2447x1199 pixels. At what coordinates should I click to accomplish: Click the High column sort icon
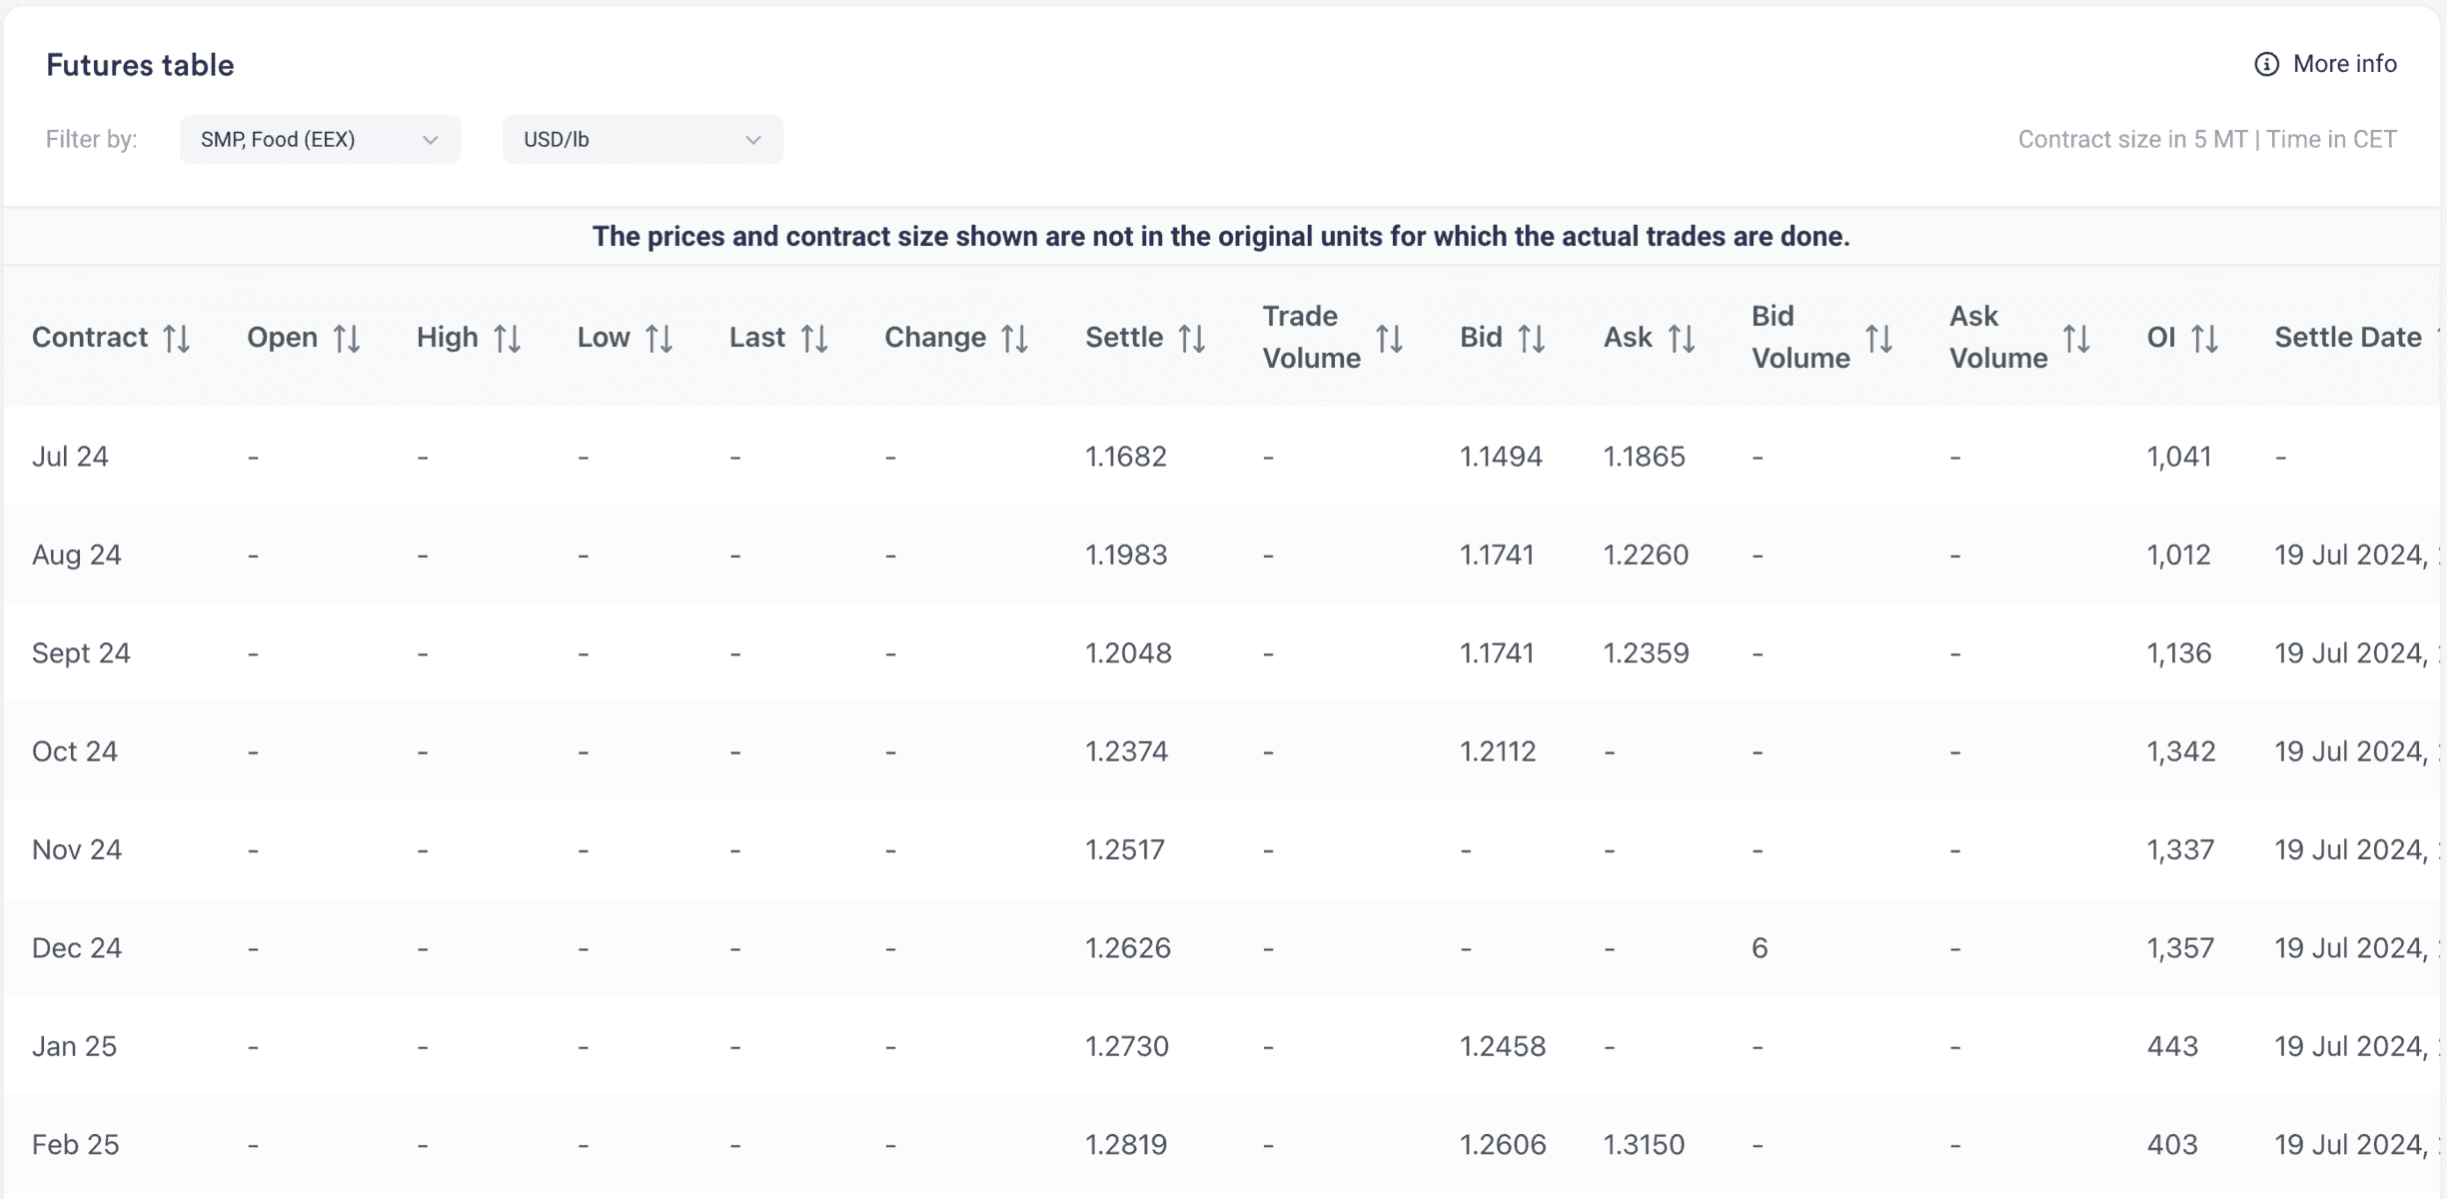508,339
